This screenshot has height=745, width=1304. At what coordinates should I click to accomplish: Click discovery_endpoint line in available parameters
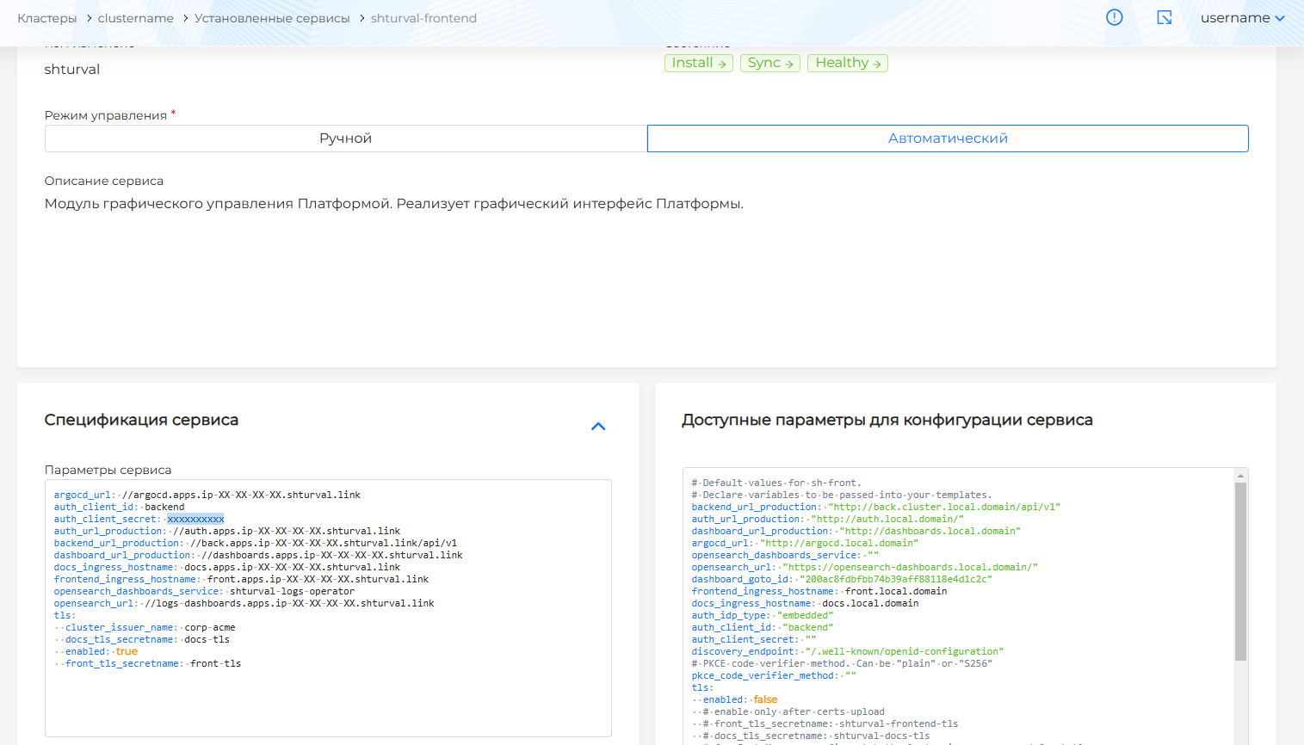(848, 651)
